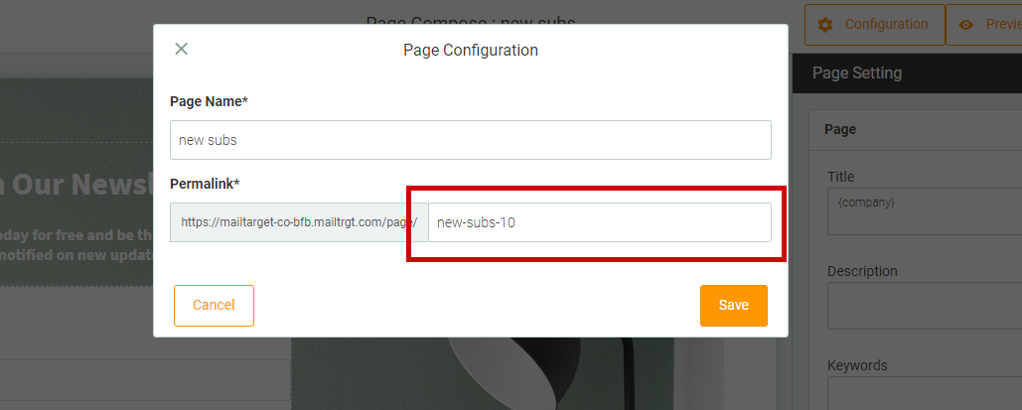
Task: Click the Page Name* label
Action: coord(210,101)
